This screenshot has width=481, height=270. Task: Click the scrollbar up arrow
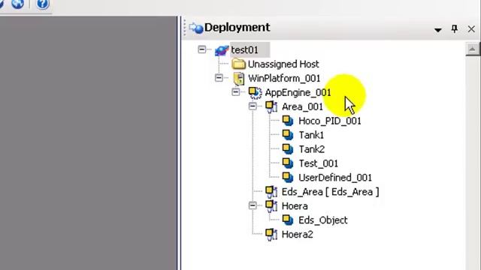click(x=473, y=49)
